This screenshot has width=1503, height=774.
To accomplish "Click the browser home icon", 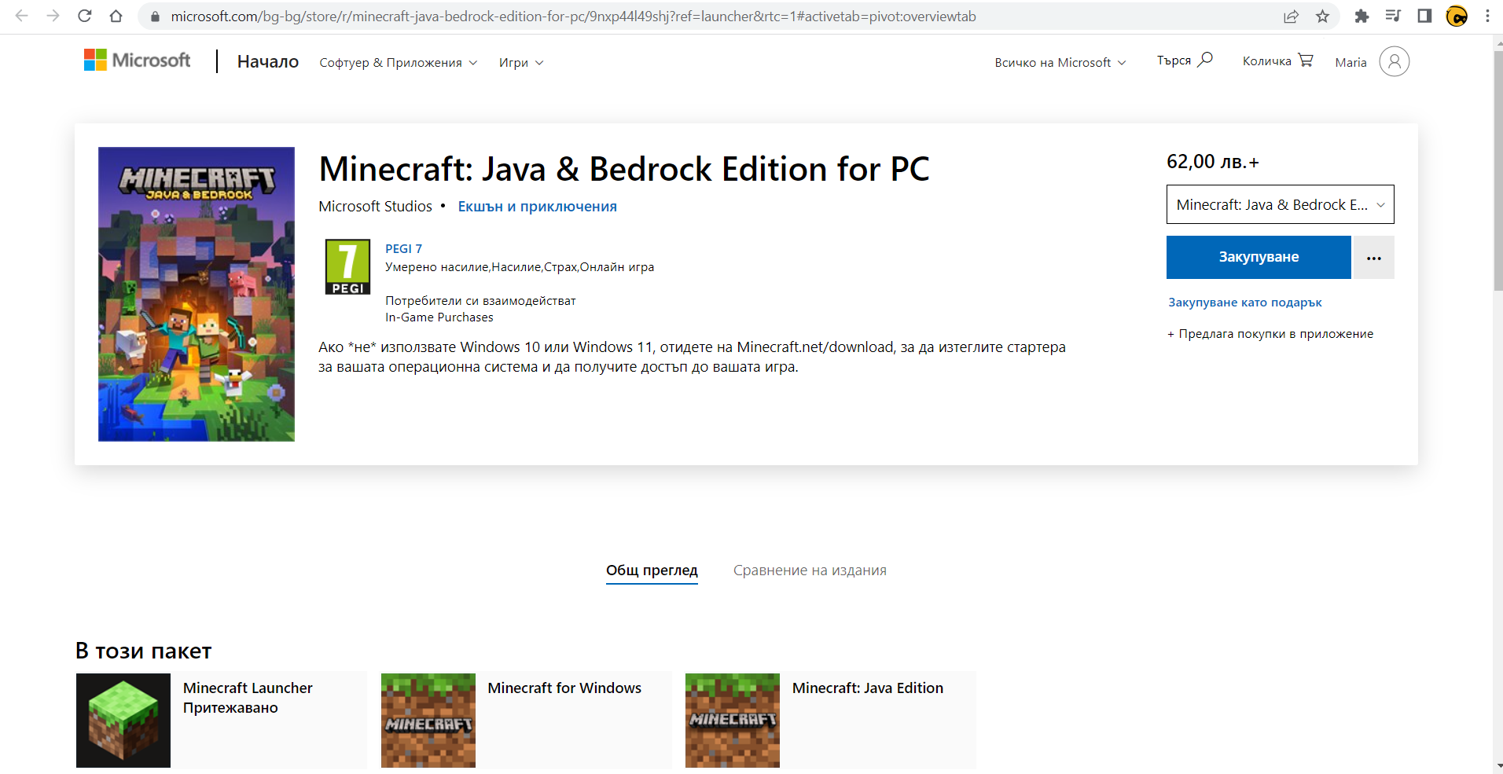I will click(116, 17).
